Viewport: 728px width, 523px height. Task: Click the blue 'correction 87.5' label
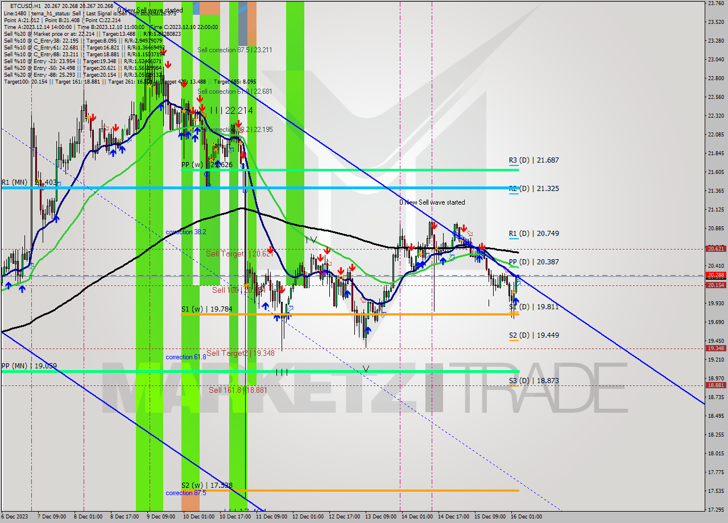click(185, 493)
